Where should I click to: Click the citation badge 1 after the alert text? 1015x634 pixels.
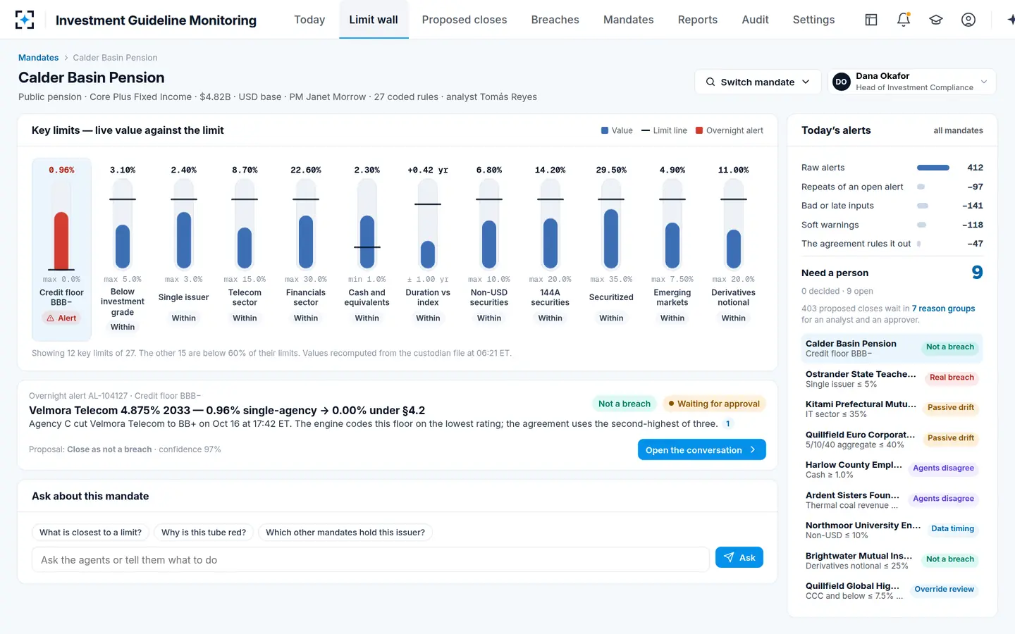pos(728,423)
